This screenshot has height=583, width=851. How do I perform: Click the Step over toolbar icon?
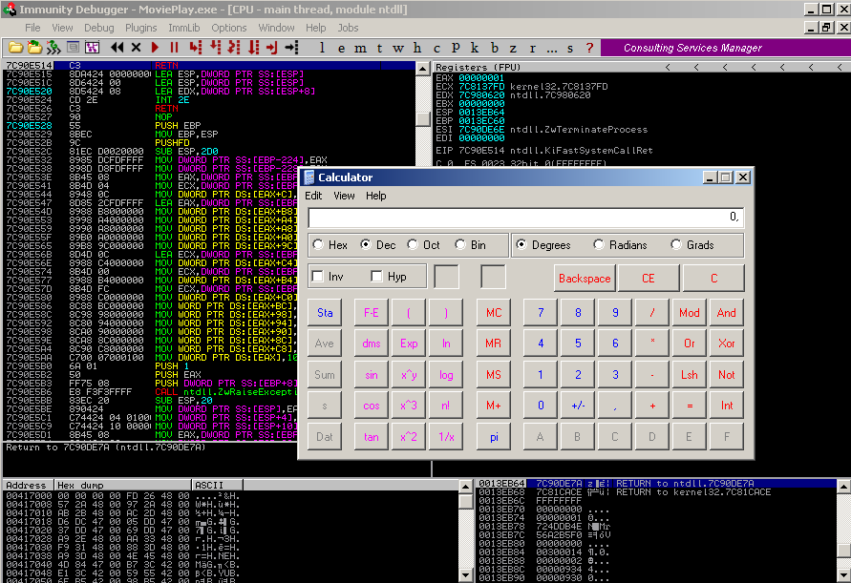coord(216,47)
